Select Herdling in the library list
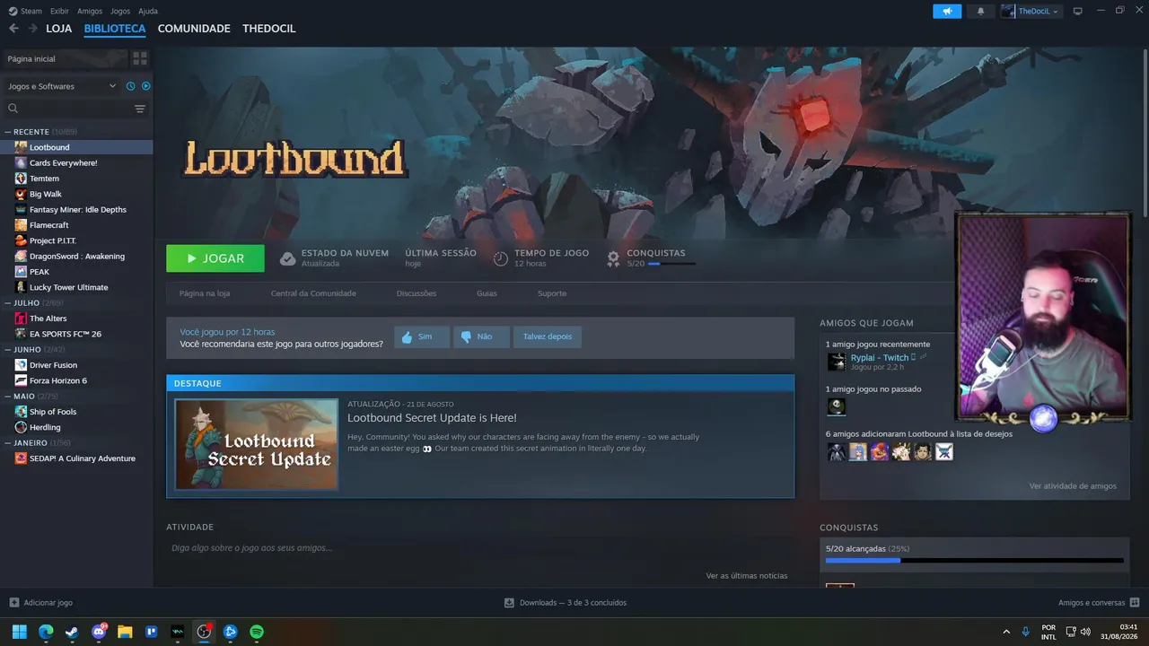Image resolution: width=1149 pixels, height=646 pixels. (76, 427)
